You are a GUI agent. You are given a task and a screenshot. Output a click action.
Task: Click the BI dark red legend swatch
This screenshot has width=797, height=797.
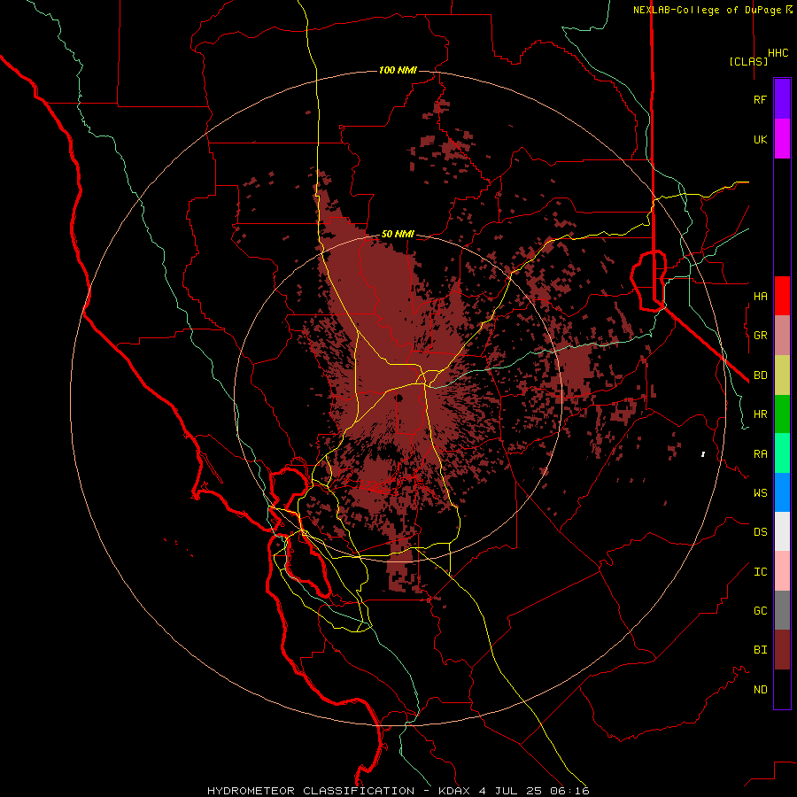[x=782, y=650]
